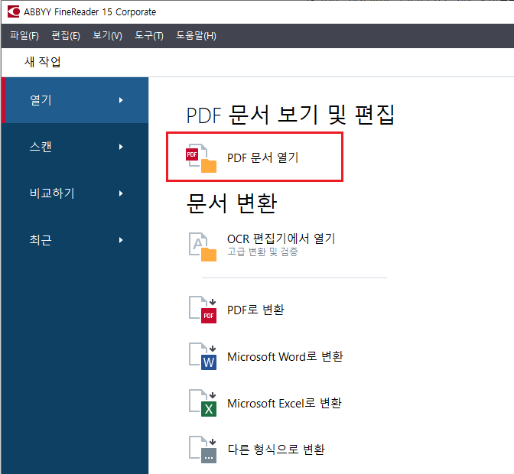514x474 pixels.
Task: Click the 고급 변환 및 검증 subtitle
Action: (x=262, y=252)
